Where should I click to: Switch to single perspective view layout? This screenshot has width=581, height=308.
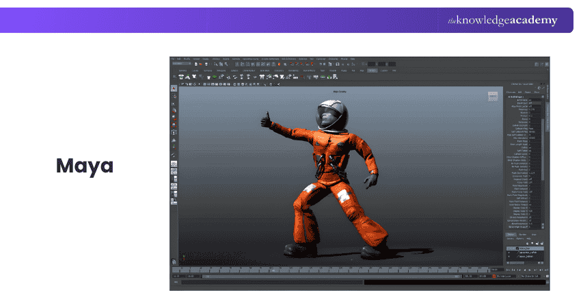click(x=174, y=164)
